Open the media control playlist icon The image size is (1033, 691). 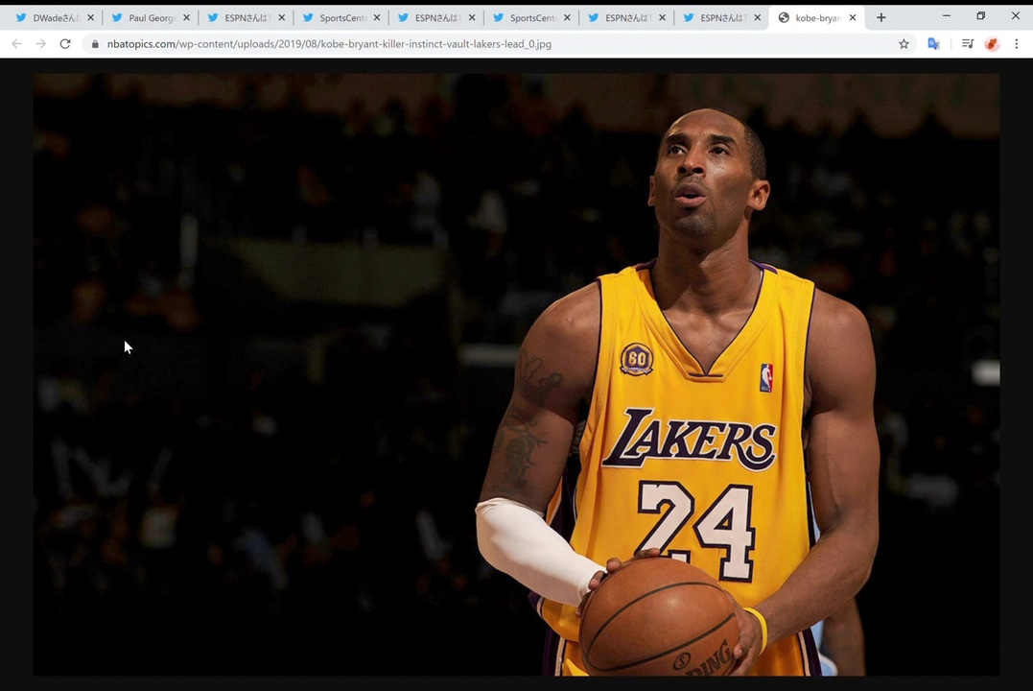coord(968,44)
